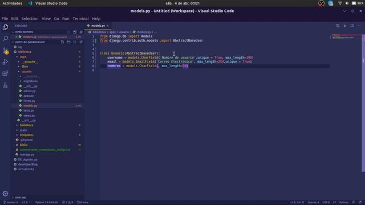Viewport: 365px width, 205px height.
Task: Expand the Outline section
Action: 21,198
